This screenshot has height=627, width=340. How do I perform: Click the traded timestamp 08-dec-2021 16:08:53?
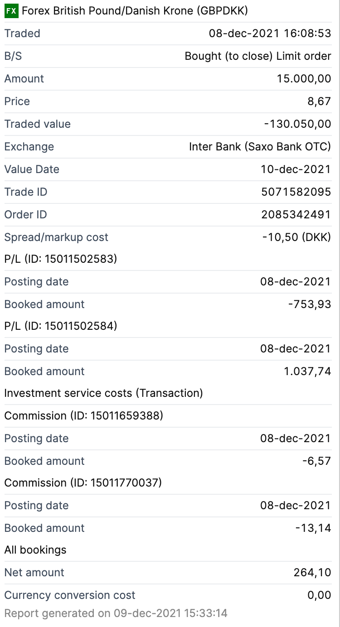point(270,34)
